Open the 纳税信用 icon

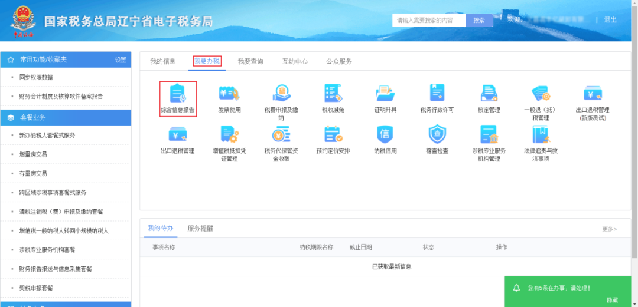(x=385, y=135)
